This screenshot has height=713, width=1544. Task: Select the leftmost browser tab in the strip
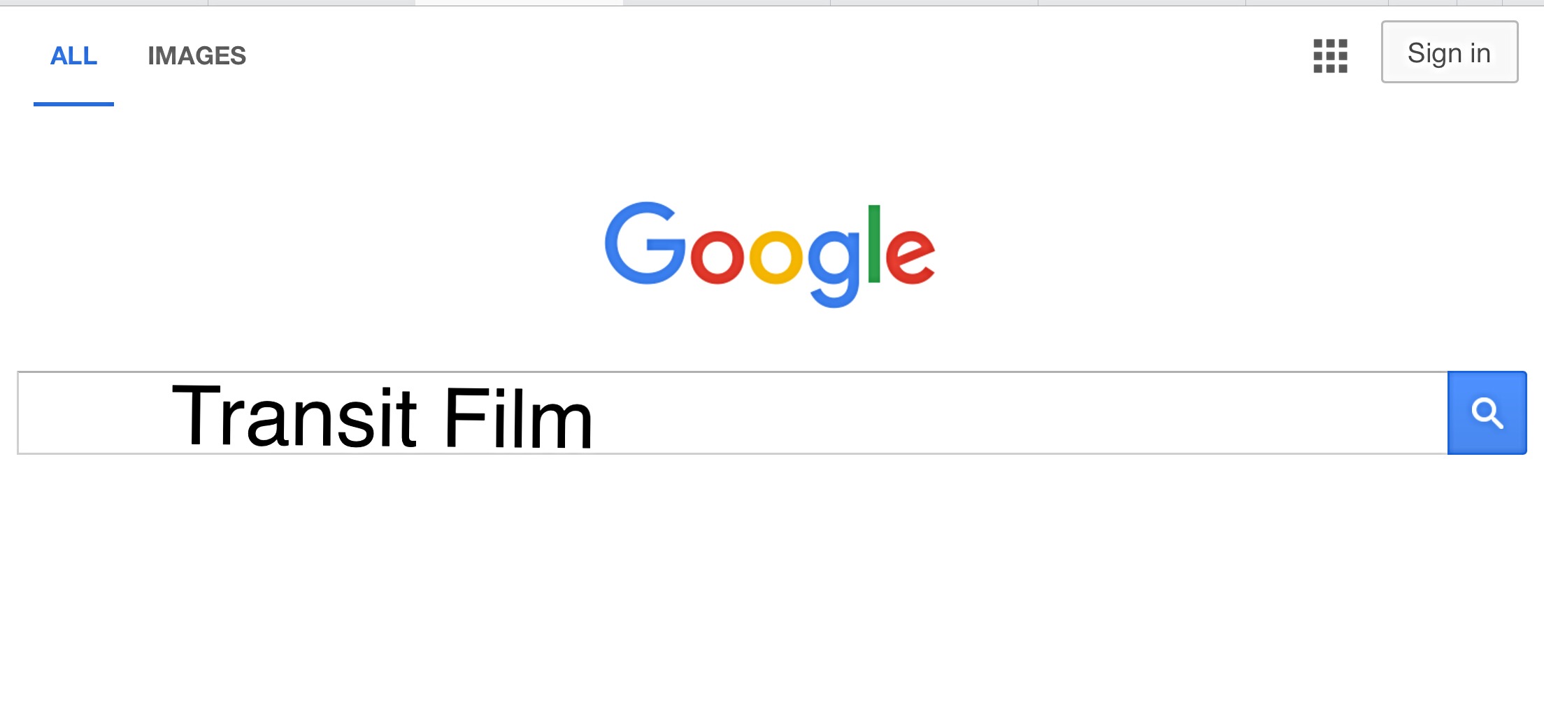click(104, 3)
